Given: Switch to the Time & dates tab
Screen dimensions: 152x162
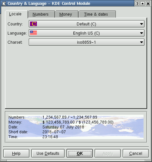Looking at the screenshot, I should click(97, 14).
